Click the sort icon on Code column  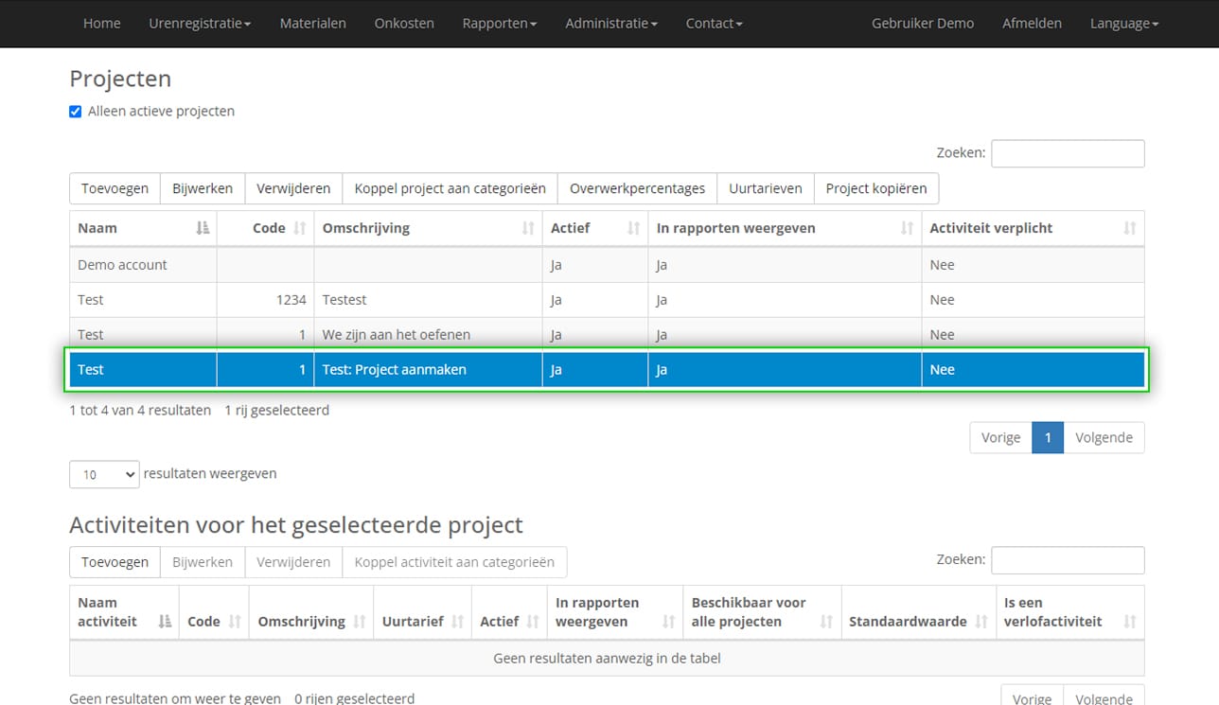click(x=300, y=228)
